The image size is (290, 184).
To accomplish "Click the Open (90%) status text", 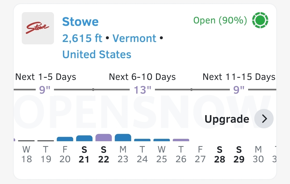I will (220, 20).
